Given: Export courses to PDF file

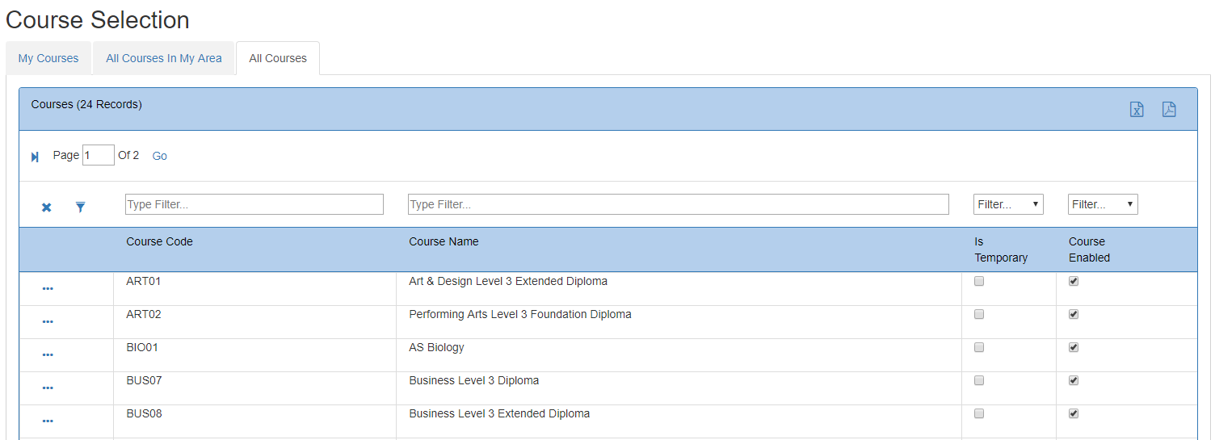Looking at the screenshot, I should click(1169, 110).
